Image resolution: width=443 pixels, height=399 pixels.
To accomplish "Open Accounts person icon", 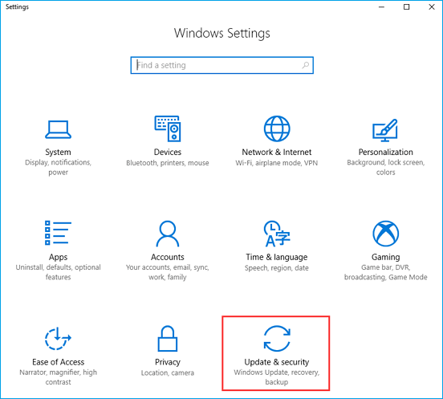I will pos(168,234).
